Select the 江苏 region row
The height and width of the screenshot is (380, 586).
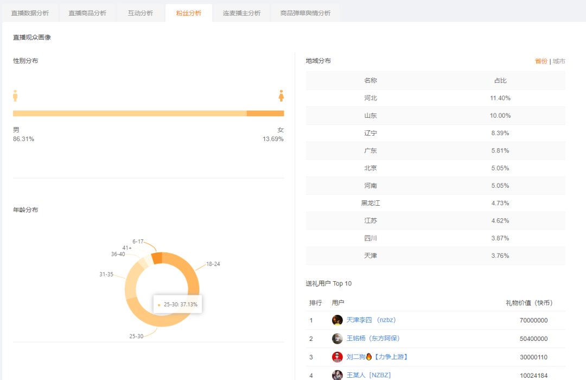tap(435, 220)
